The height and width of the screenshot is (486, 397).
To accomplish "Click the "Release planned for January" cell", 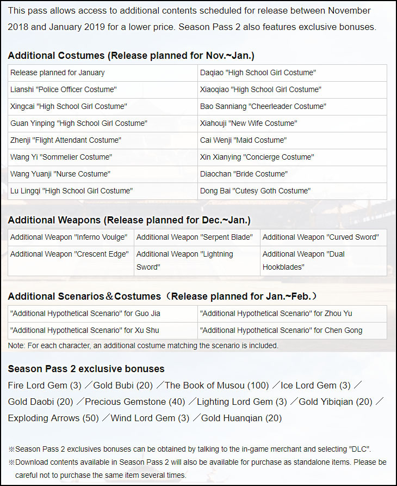I will 58,72.
